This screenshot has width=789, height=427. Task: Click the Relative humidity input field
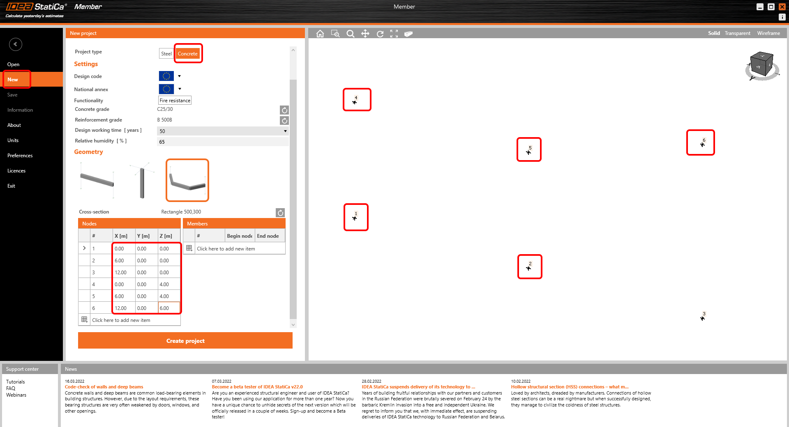click(223, 142)
